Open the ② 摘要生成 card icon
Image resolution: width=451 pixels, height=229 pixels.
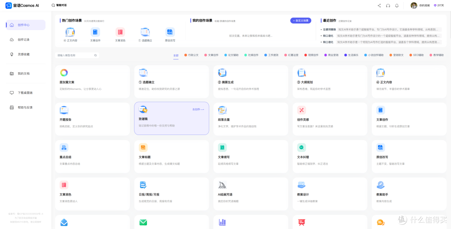(x=222, y=72)
